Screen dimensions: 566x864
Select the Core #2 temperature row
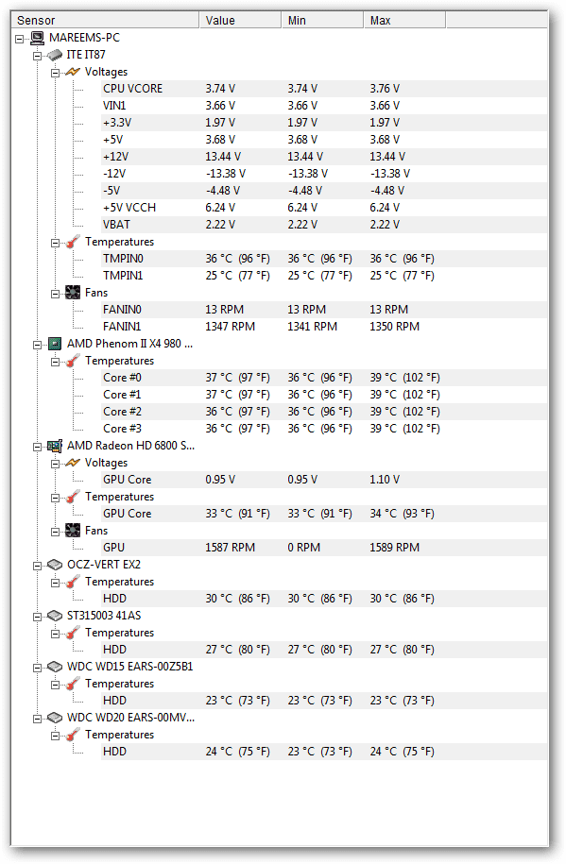pyautogui.click(x=324, y=412)
